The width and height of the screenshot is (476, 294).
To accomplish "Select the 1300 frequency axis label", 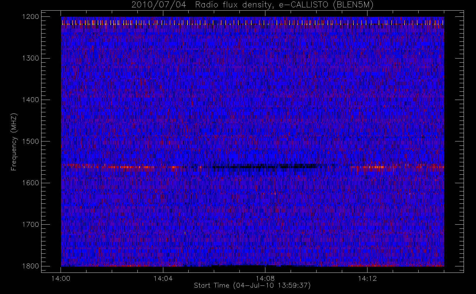I will (x=31, y=58).
